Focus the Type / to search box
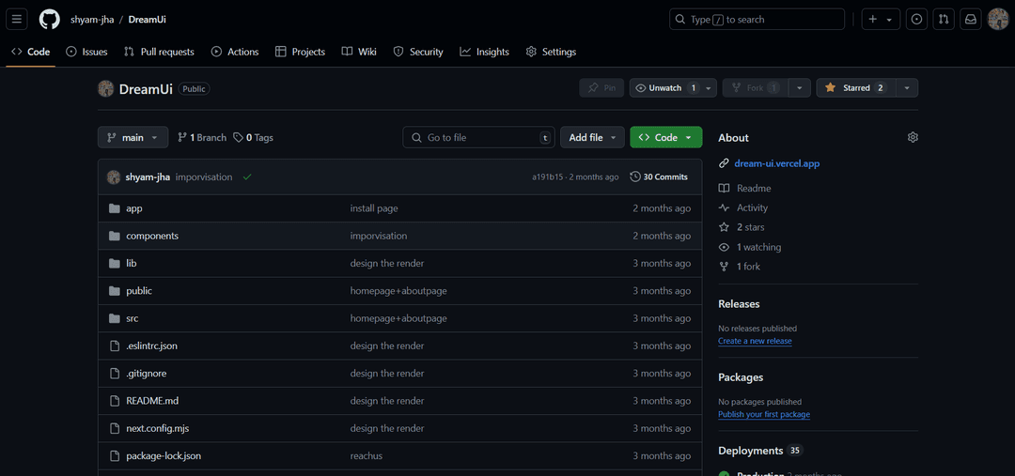 coord(757,20)
